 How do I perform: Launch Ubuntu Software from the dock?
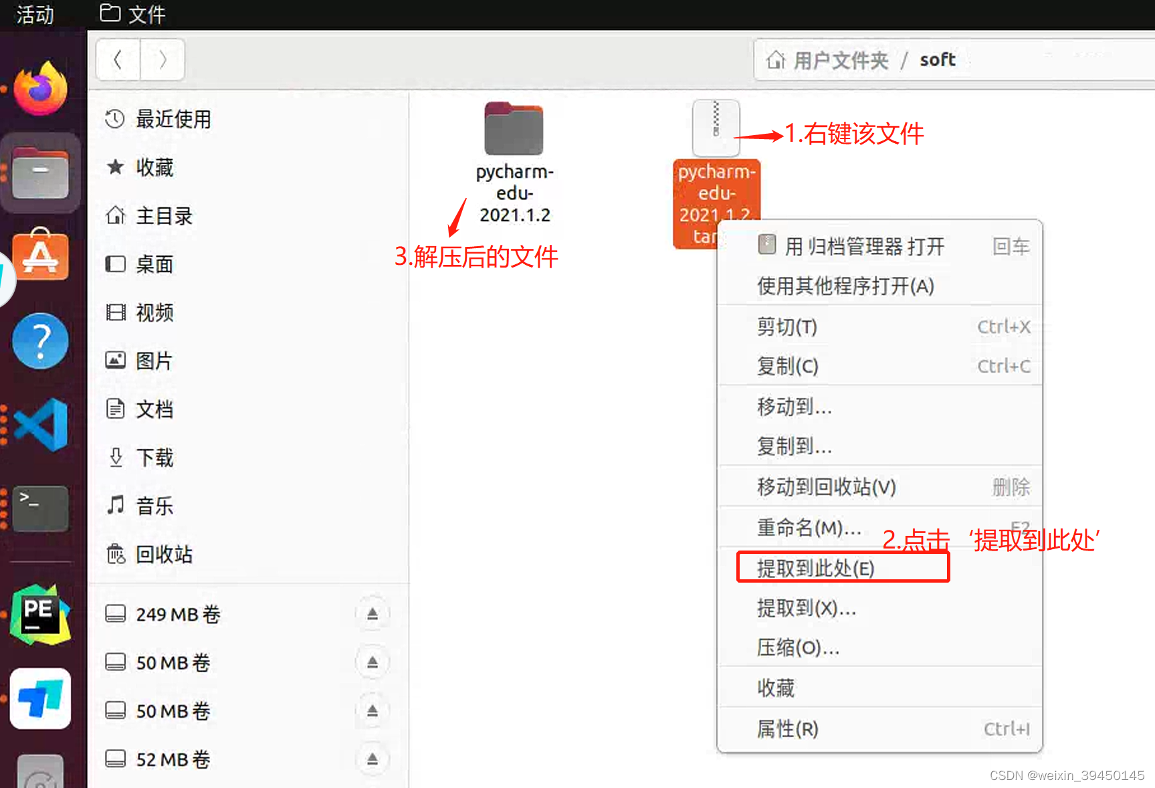[41, 255]
